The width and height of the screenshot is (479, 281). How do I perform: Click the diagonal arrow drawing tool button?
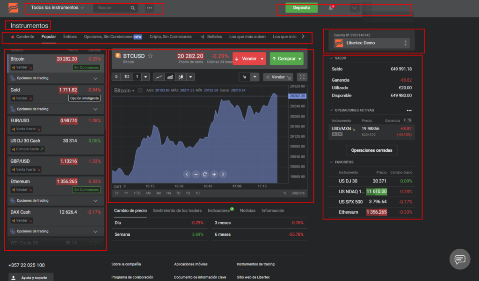pyautogui.click(x=244, y=77)
